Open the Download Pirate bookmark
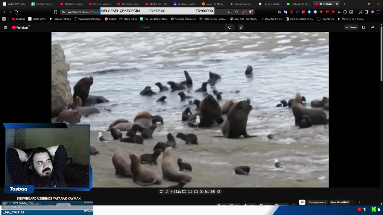Viewport: 383px width, 215px height. (x=272, y=19)
